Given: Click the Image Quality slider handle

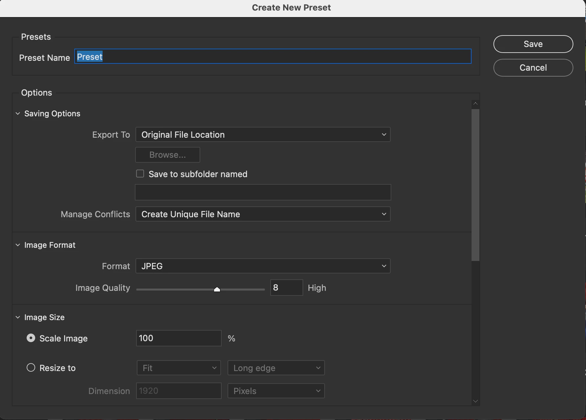Looking at the screenshot, I should 217,290.
